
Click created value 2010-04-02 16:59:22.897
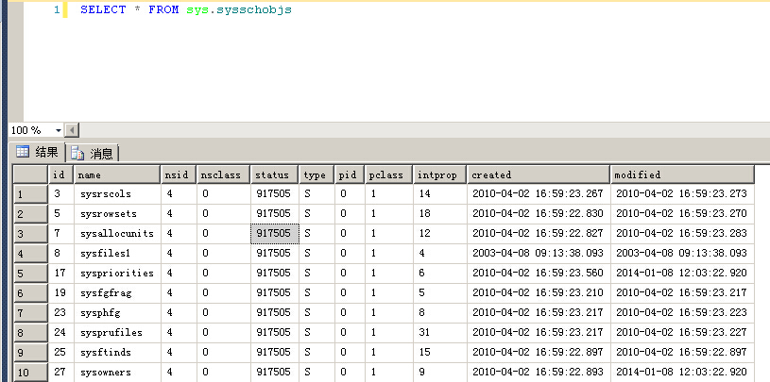coord(539,352)
